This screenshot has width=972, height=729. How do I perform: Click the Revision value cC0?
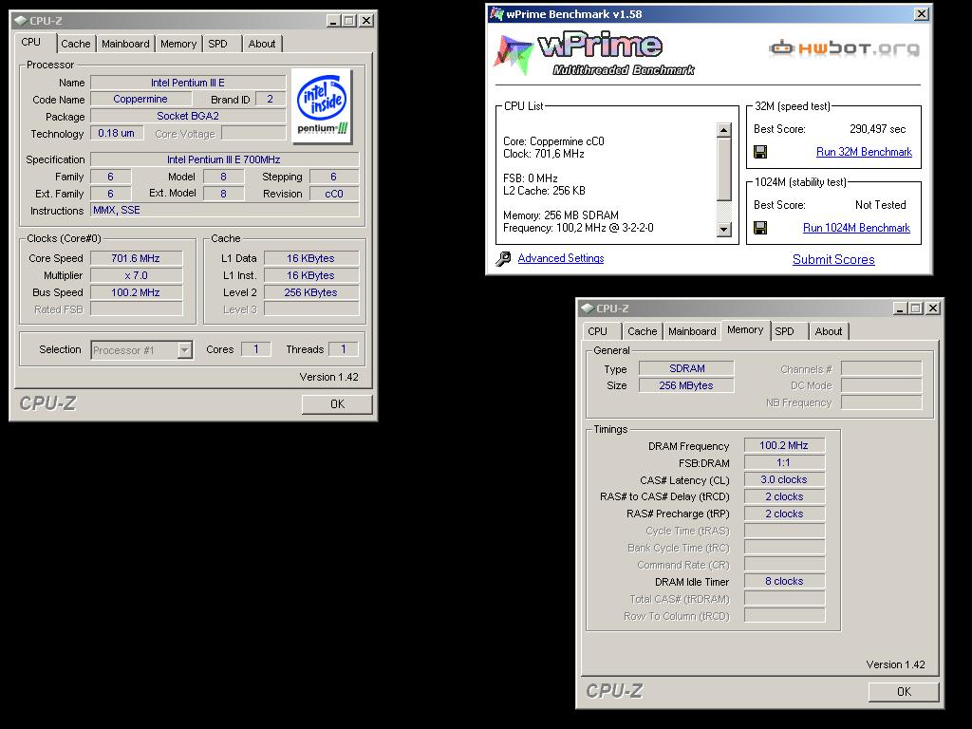click(x=334, y=194)
